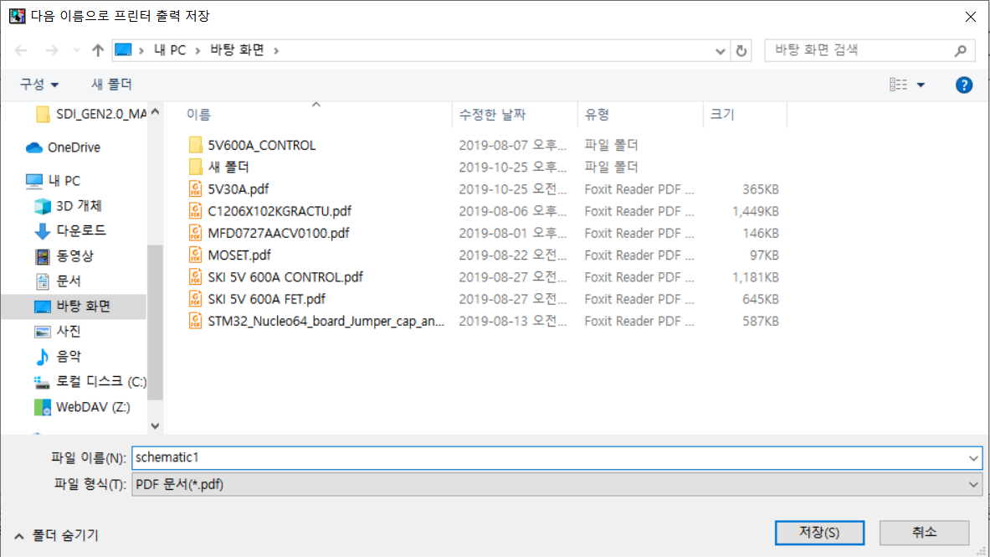Sort by the 수정한 날짜 column
Image resolution: width=990 pixels, height=557 pixels.
[492, 115]
